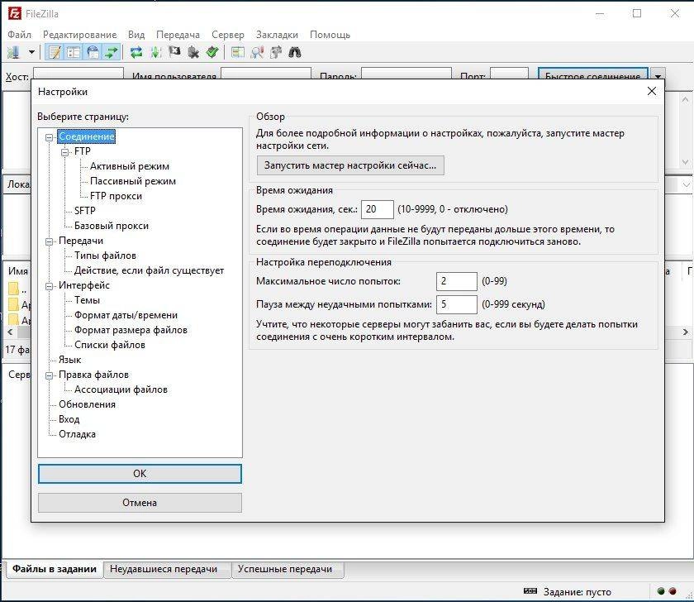This screenshot has height=602, width=694.
Task: Close the Настройки dialog
Action: click(652, 91)
